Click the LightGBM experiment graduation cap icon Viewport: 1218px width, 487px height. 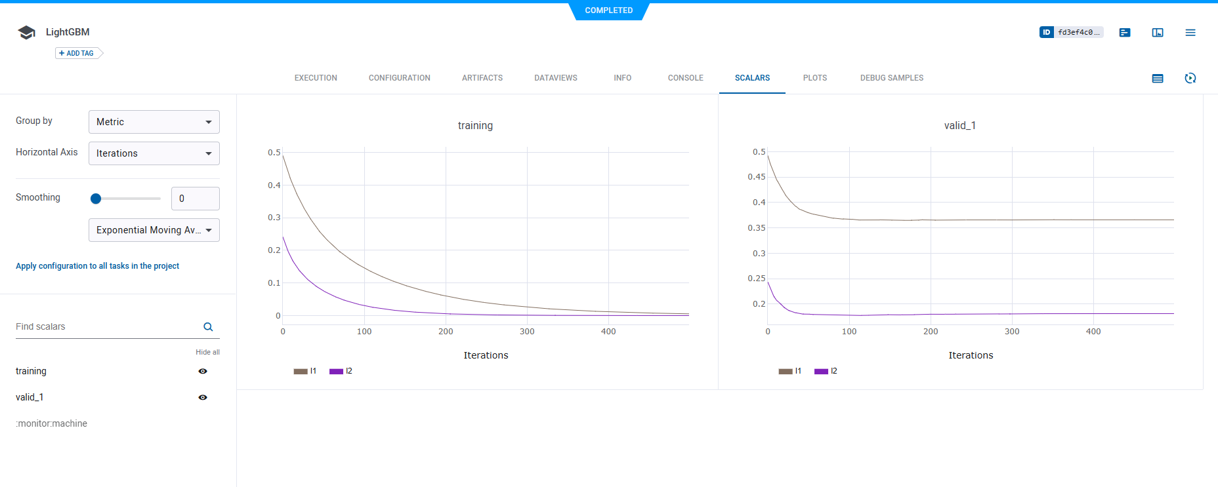pos(26,32)
